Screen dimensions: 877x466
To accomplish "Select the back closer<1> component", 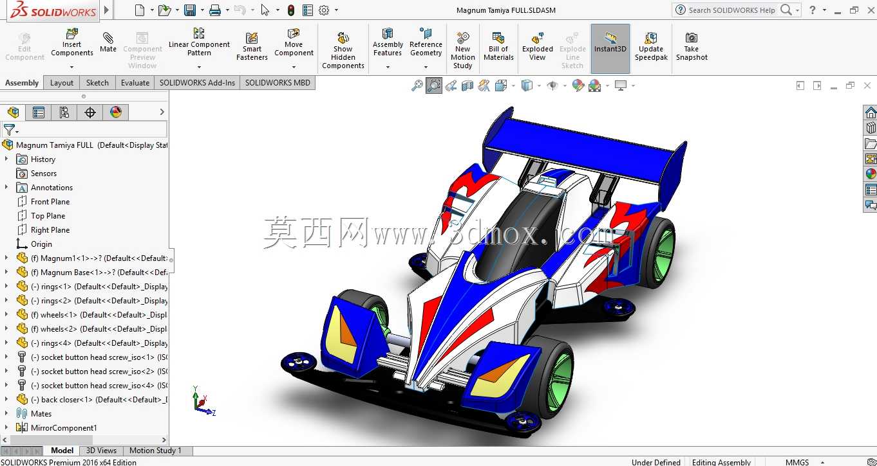I will tap(91, 400).
